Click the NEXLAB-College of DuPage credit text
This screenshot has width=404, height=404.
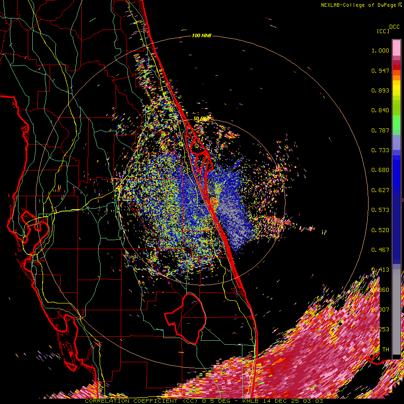coord(359,5)
